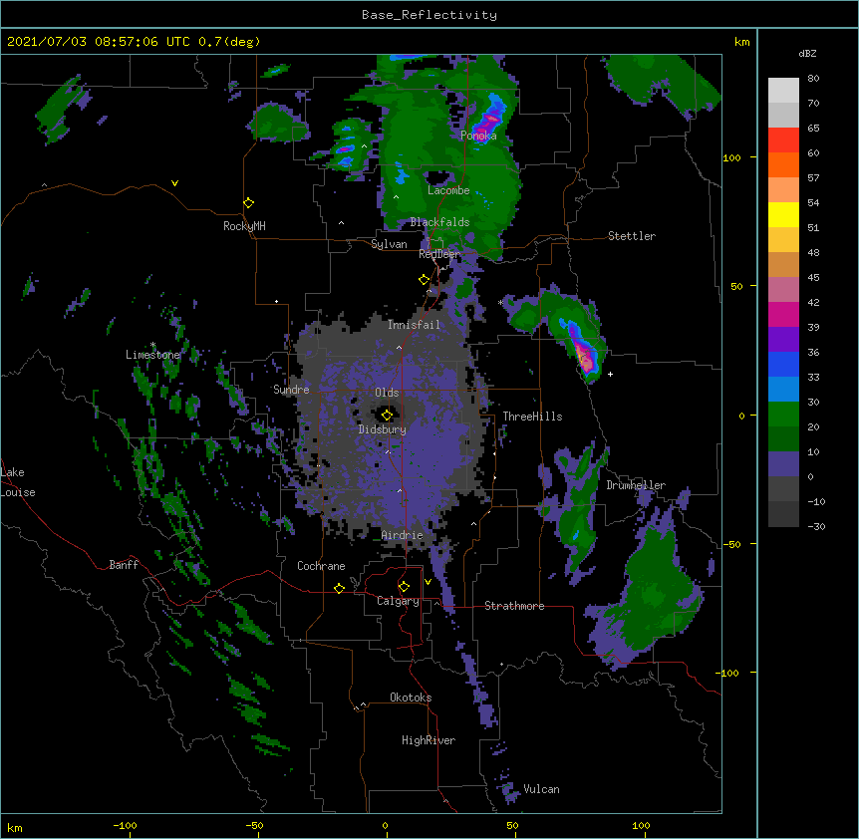Screen dimensions: 859x839
Task: Click the Limestone label
Action: pyautogui.click(x=152, y=355)
